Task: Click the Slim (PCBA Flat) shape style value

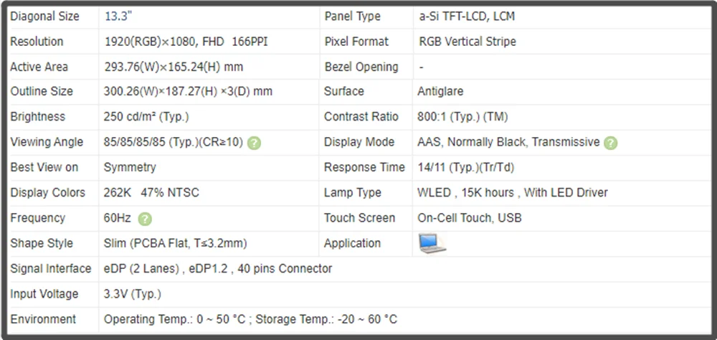Action: (176, 244)
